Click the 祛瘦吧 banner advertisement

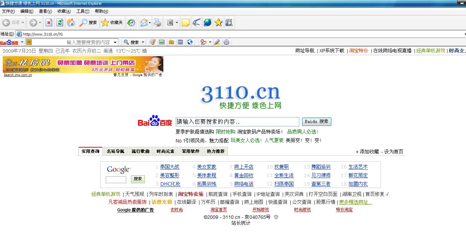tap(83, 64)
